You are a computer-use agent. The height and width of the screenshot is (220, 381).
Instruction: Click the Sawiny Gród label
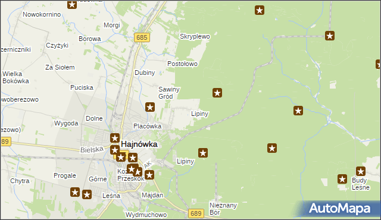pos(169,93)
